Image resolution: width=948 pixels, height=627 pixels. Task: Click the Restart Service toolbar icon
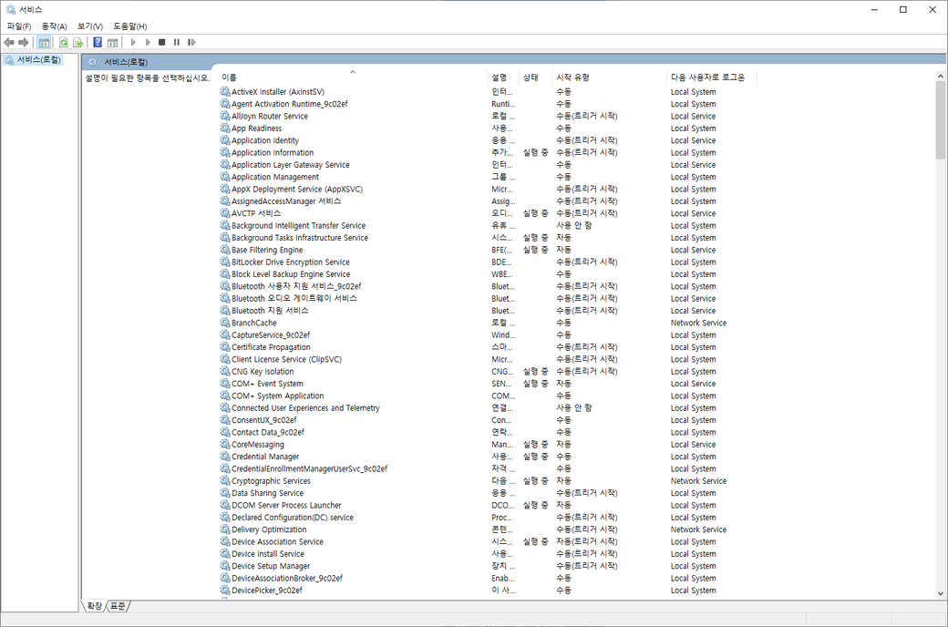click(191, 42)
